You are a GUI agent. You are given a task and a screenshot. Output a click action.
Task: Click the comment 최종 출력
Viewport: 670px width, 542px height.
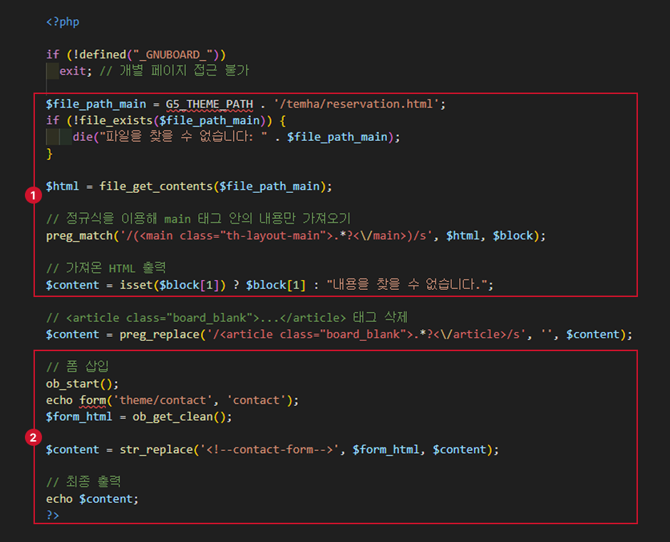(x=83, y=481)
